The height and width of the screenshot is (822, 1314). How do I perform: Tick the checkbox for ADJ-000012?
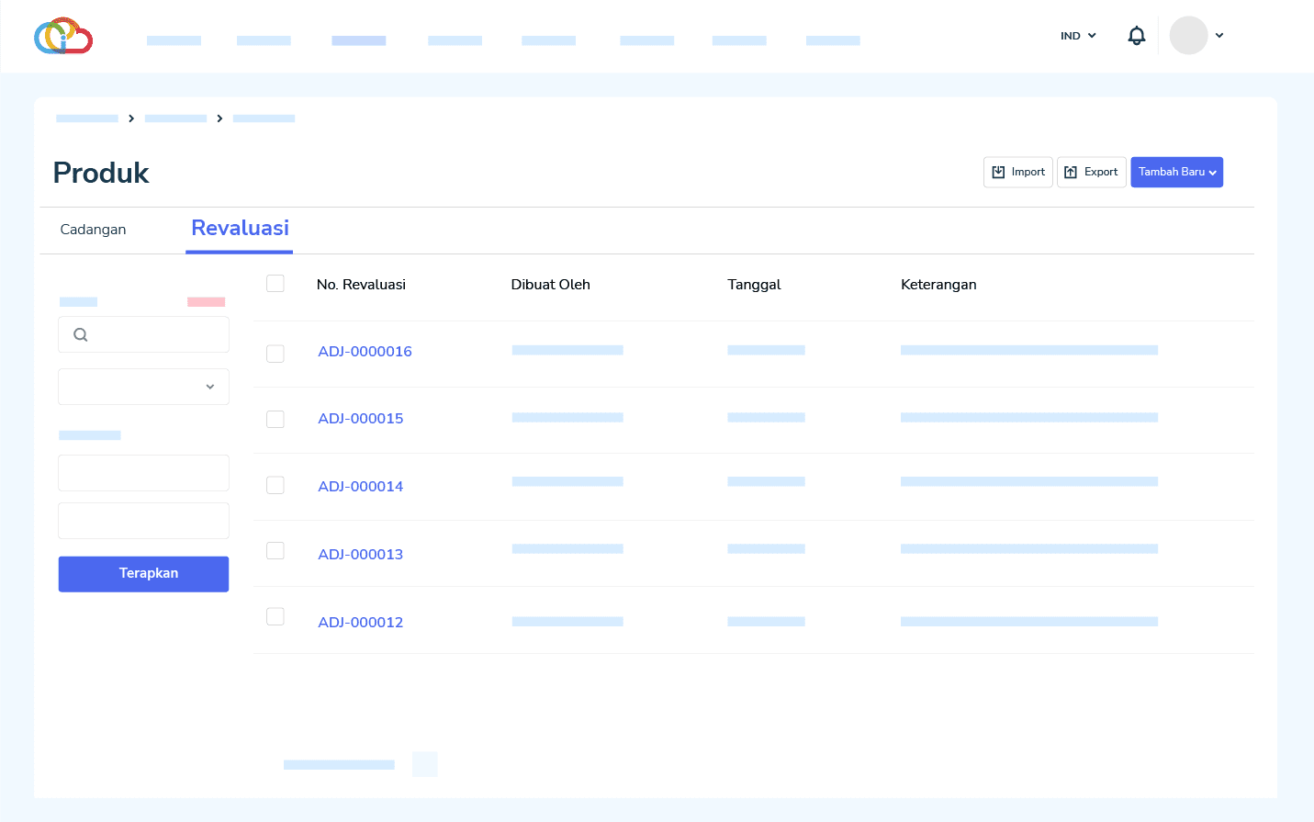(x=275, y=616)
